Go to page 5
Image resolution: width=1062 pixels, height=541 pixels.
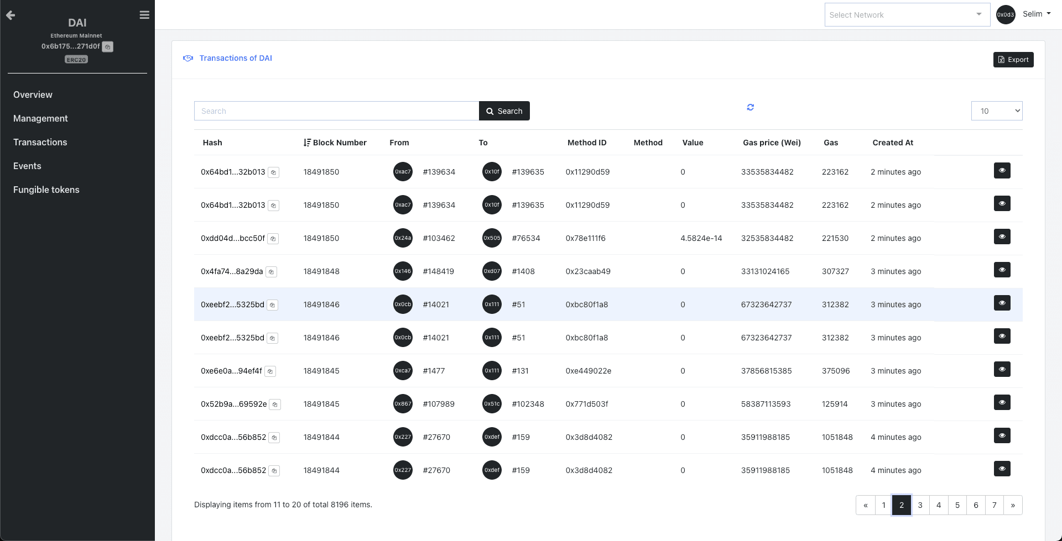point(957,505)
